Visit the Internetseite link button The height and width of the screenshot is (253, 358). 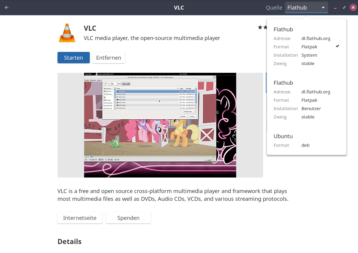click(x=80, y=218)
